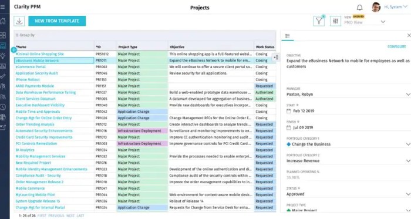The height and width of the screenshot is (219, 411).
Task: Sort by Project Type column header
Action: click(127, 47)
